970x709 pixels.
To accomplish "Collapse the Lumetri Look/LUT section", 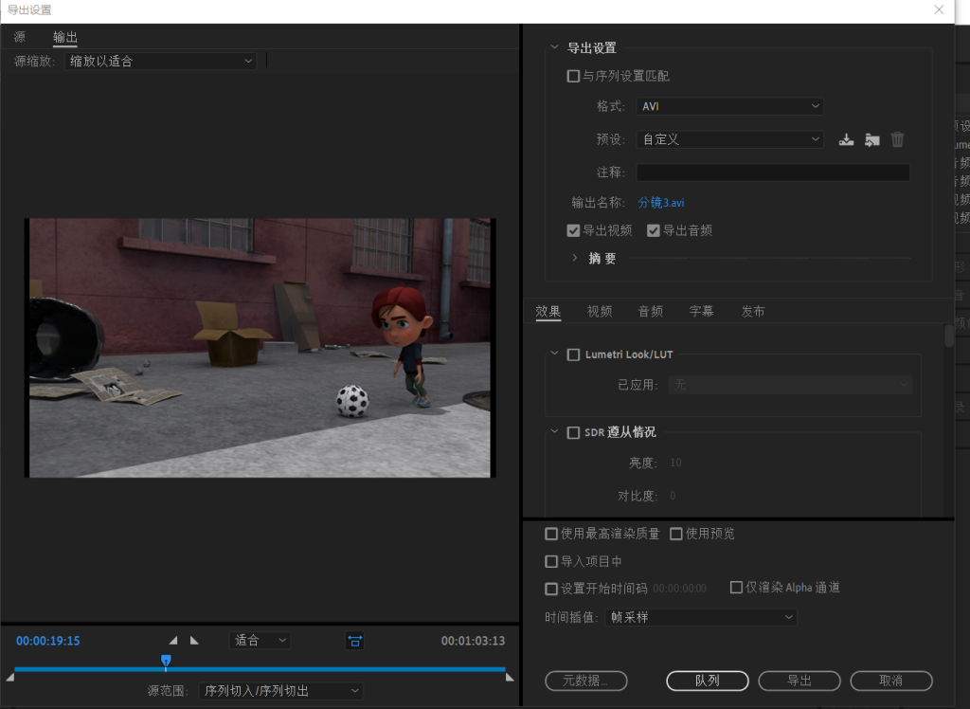I will pos(554,354).
